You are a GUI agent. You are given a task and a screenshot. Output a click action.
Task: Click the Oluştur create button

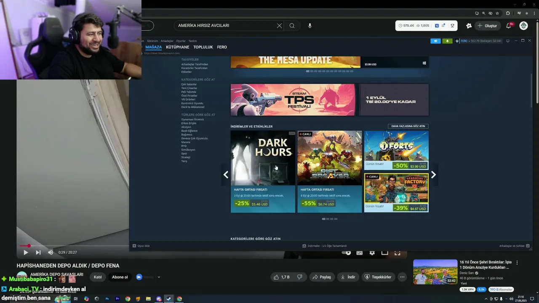pyautogui.click(x=487, y=26)
